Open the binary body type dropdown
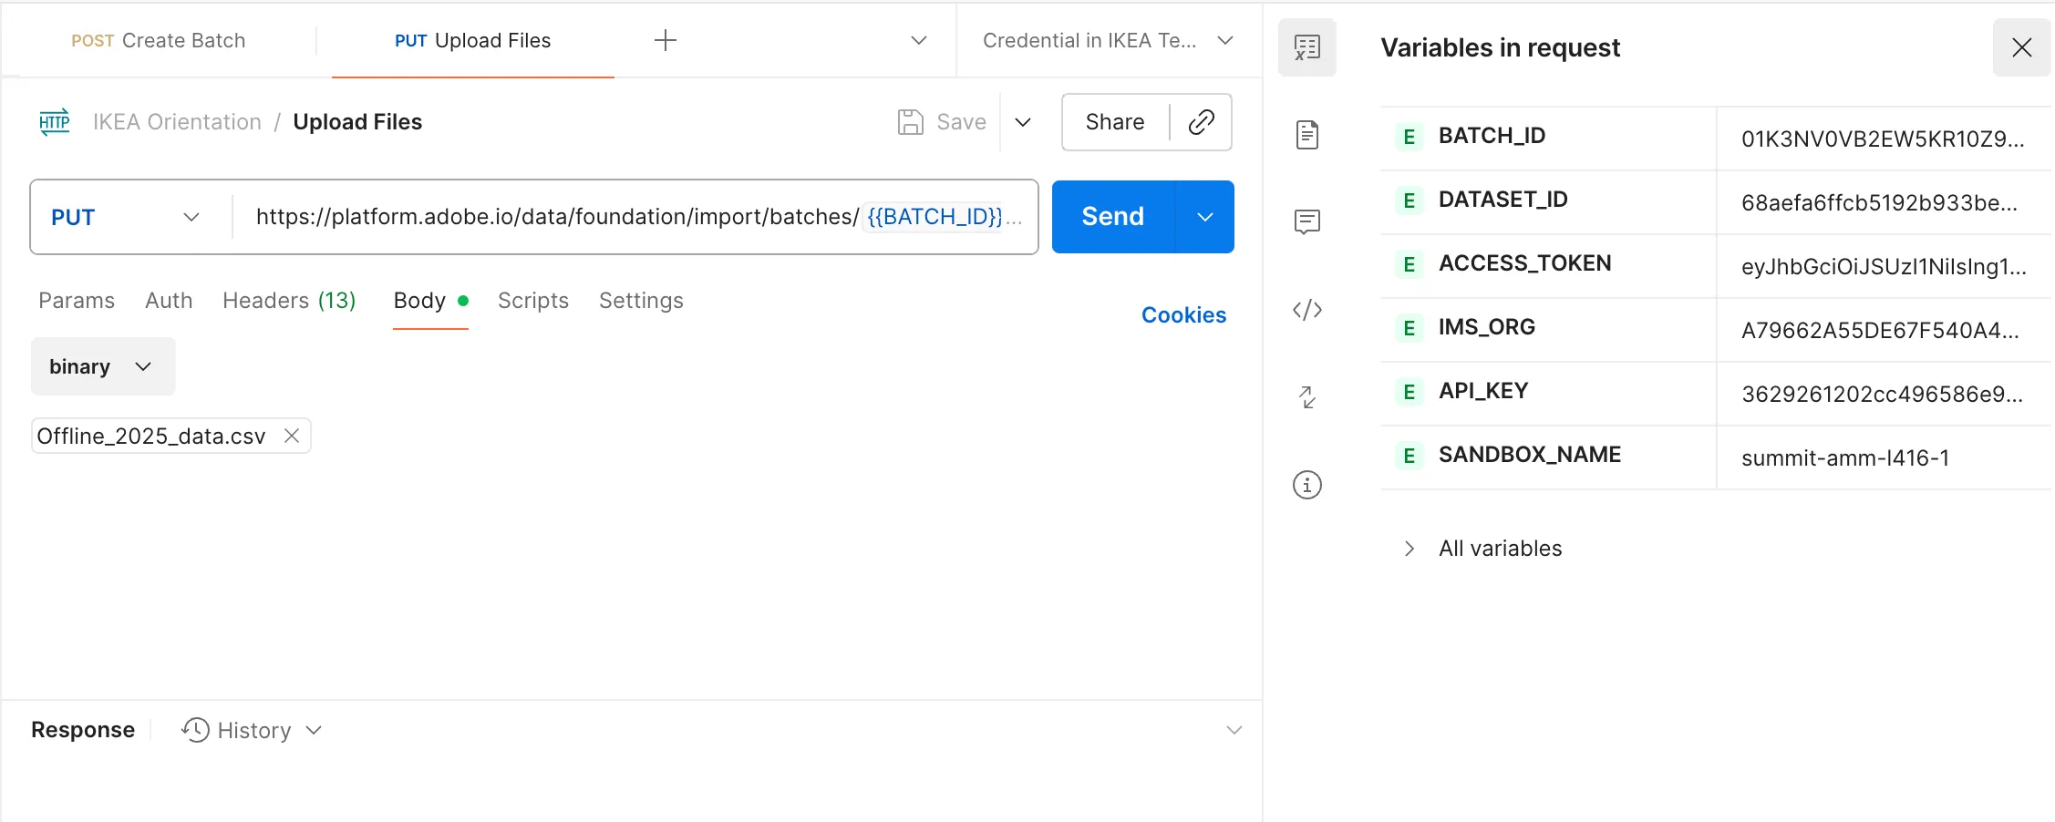The height and width of the screenshot is (822, 2055). tap(103, 366)
